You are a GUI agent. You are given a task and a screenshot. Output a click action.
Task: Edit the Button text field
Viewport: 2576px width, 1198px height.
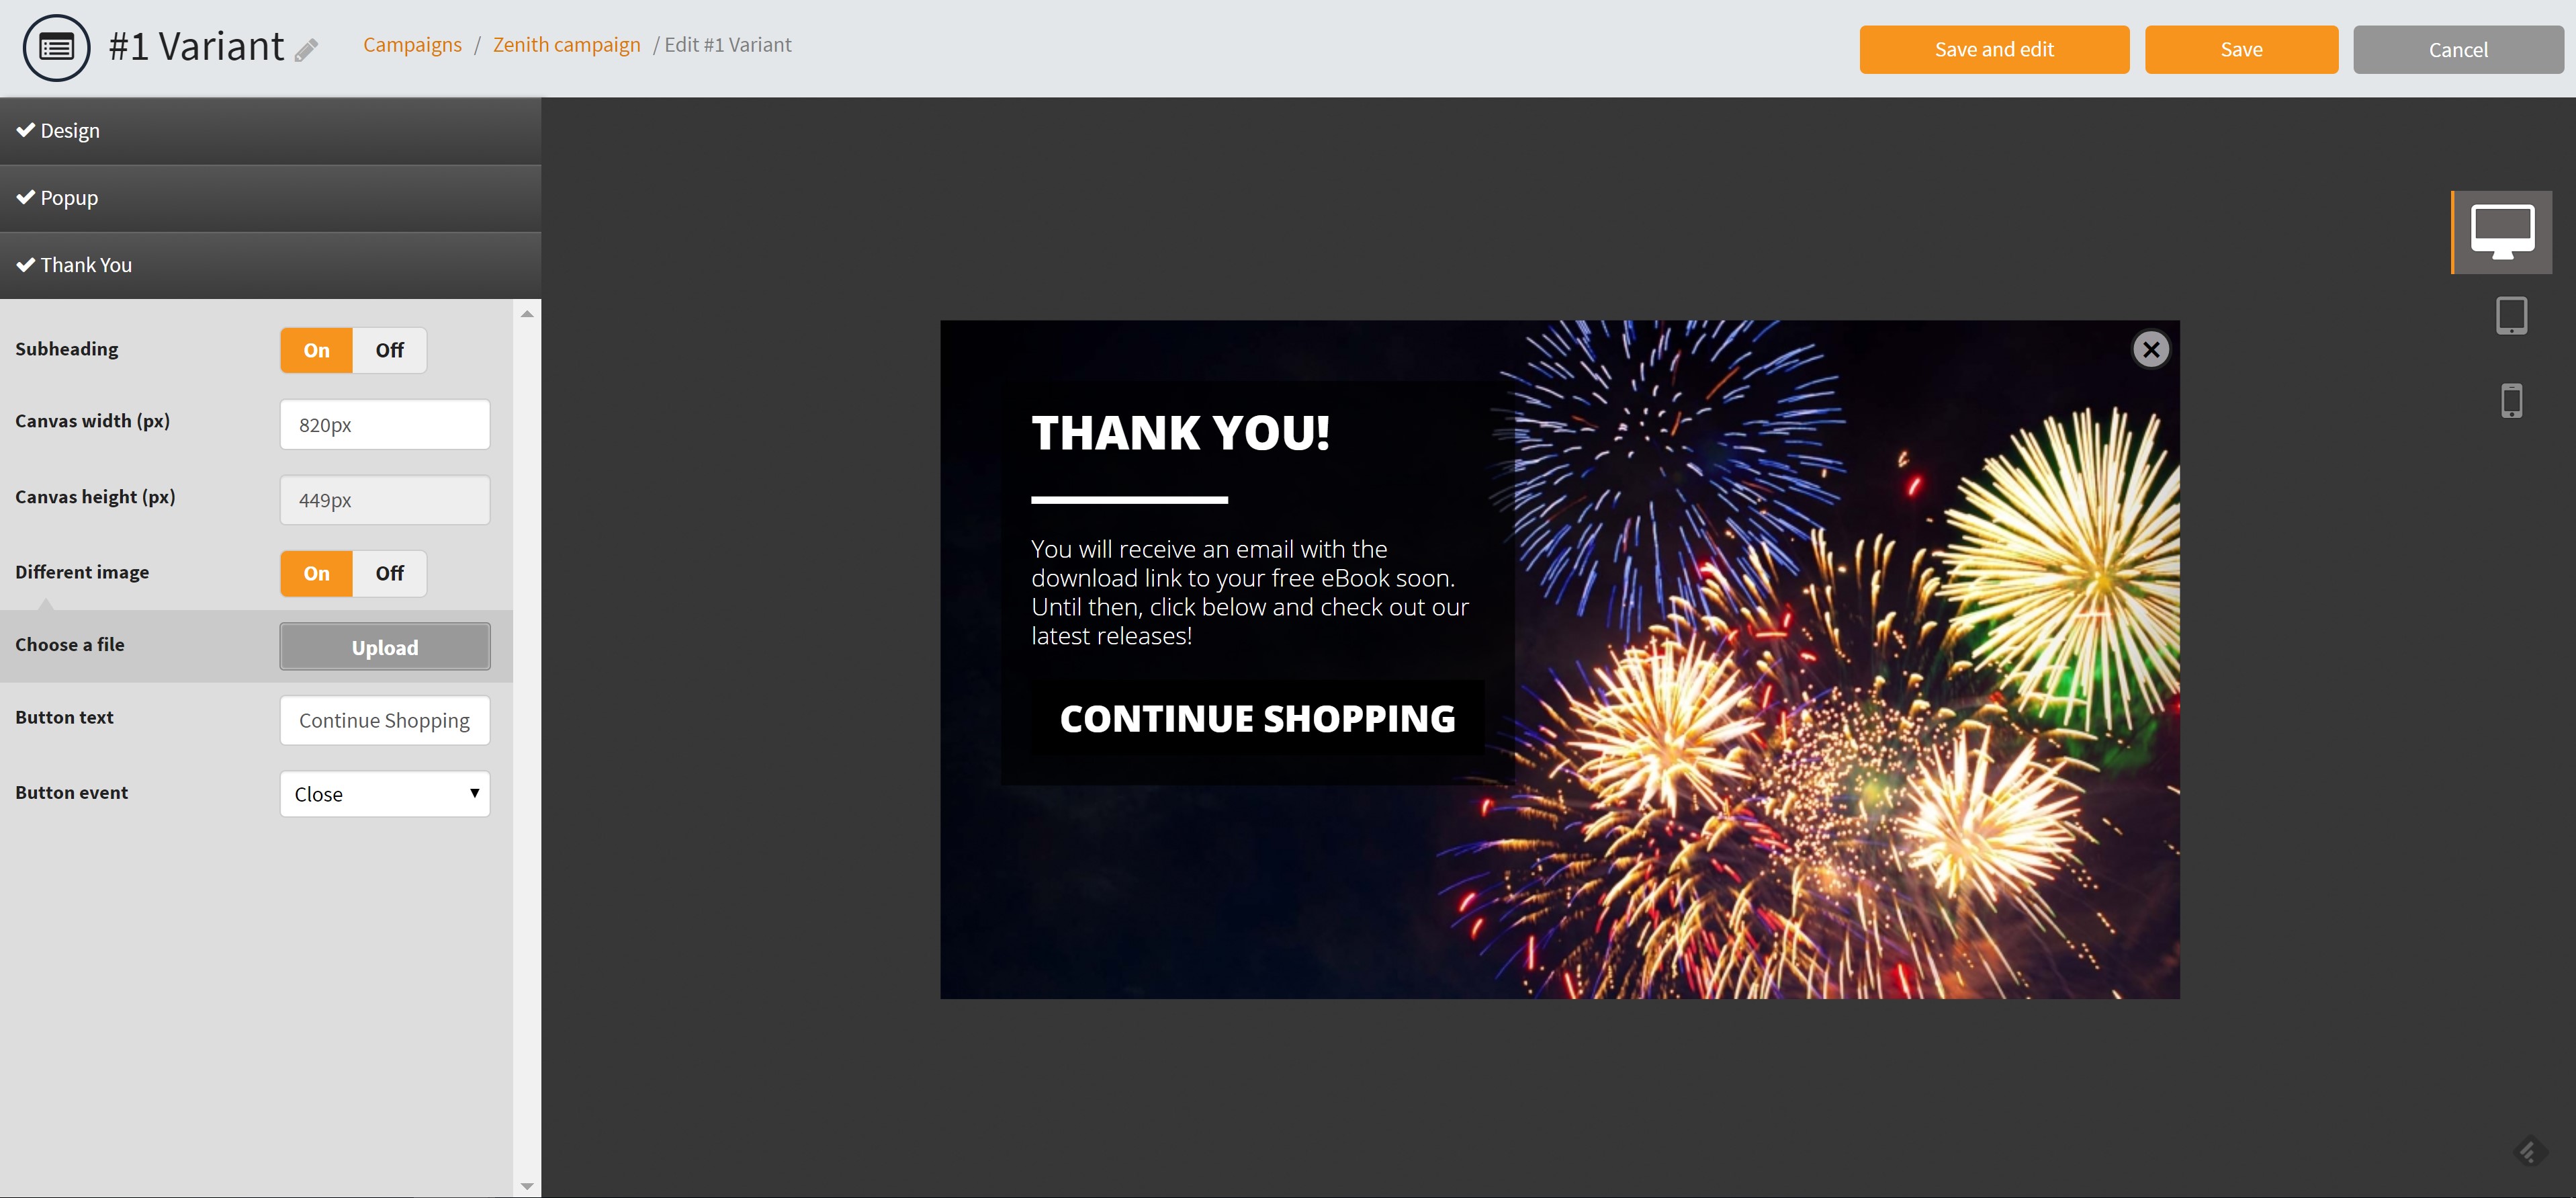tap(385, 720)
